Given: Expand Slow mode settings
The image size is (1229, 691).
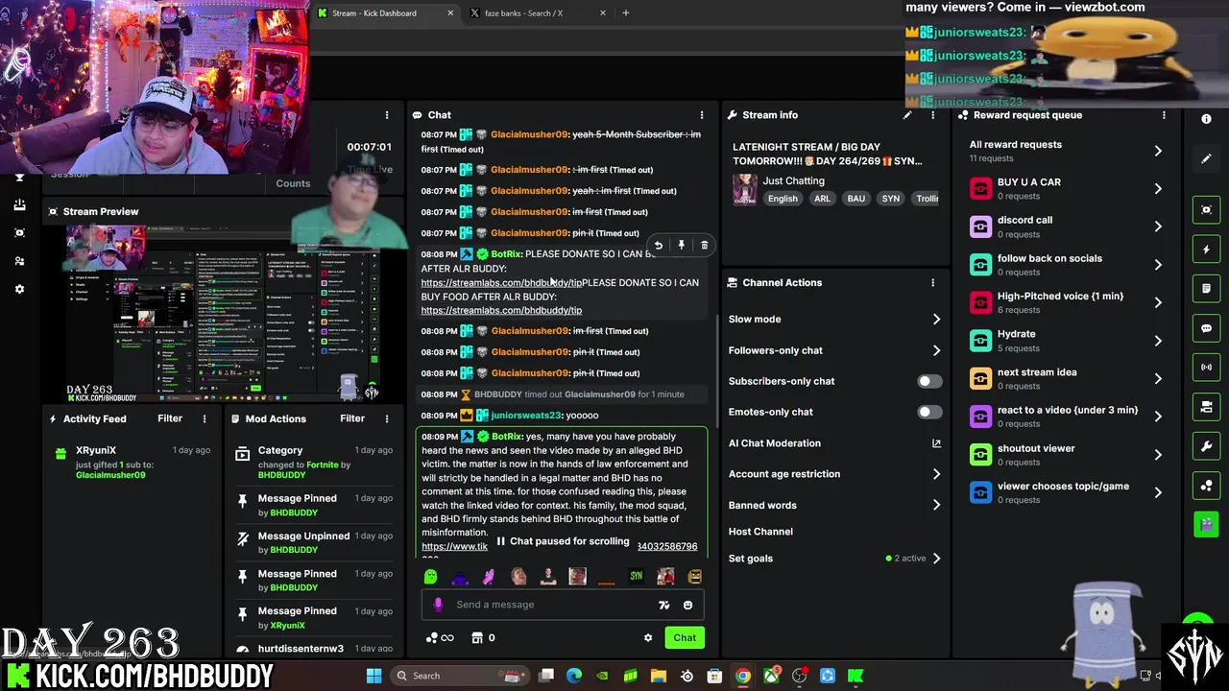Looking at the screenshot, I should tap(833, 320).
